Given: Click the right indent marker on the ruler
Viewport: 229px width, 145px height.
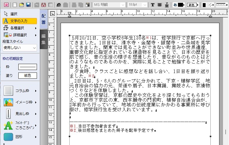Looking at the screenshot, I should 210,16.
